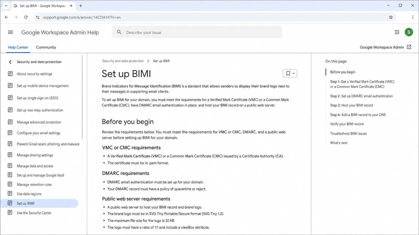This screenshot has height=235, width=419.
Task: Jump to What's next section
Action: point(339,143)
